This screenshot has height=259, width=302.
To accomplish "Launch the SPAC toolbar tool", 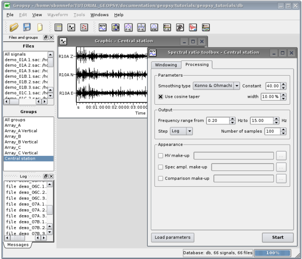I will coord(154,28).
